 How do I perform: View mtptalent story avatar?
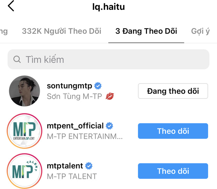(x=25, y=171)
